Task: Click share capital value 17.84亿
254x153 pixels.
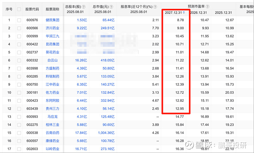Action: 81,133
